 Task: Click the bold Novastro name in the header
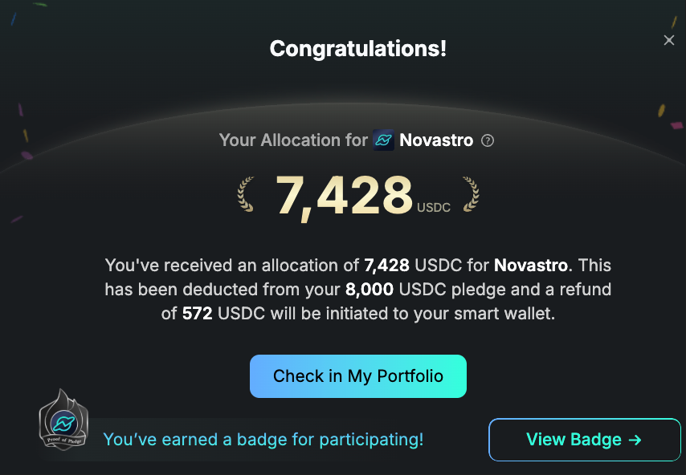437,140
